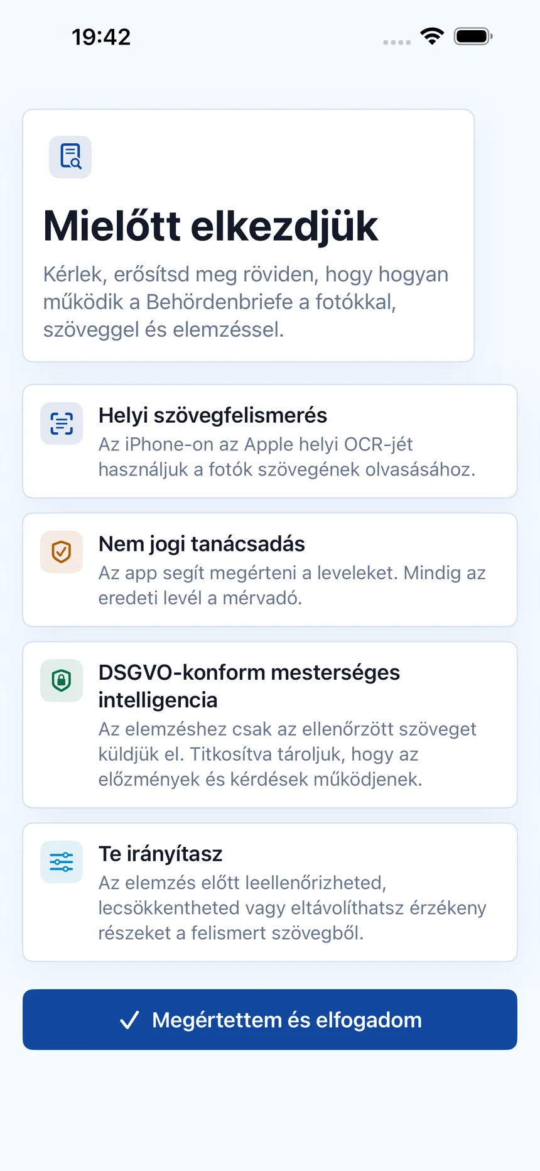Image resolution: width=540 pixels, height=1171 pixels.
Task: Tap the sliders icon beside Te irányítasz
Action: (62, 862)
